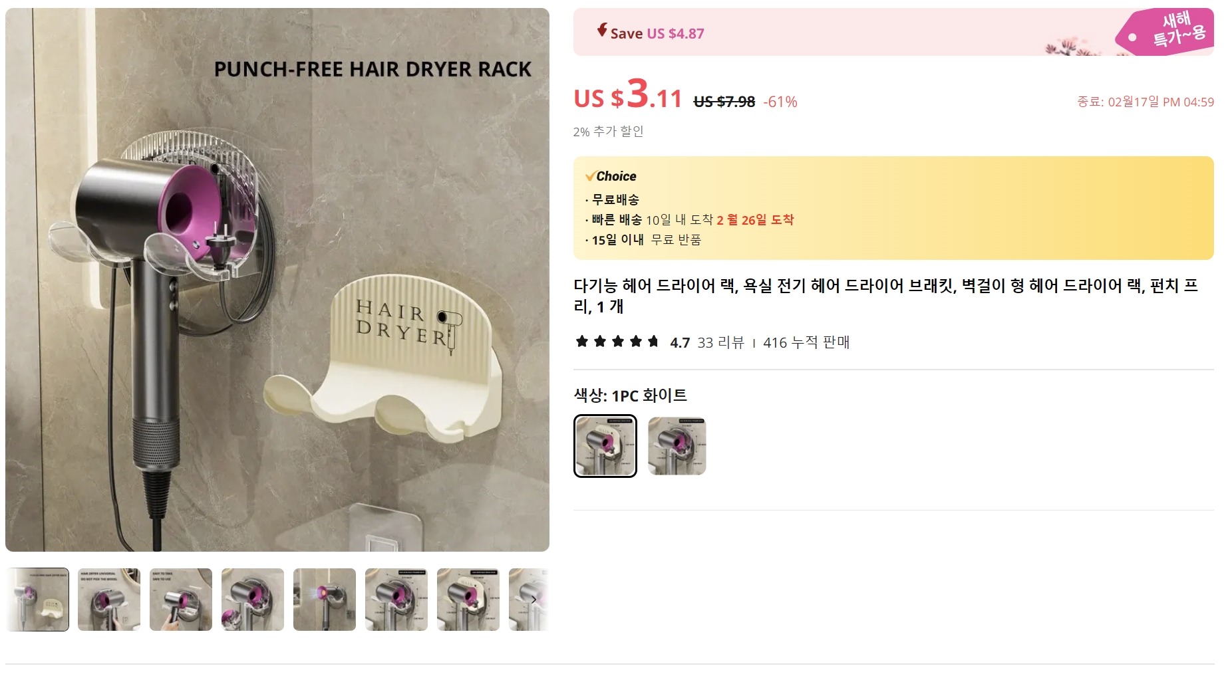Click the Save US $4.87 banner
This screenshot has width=1226, height=676.
(x=893, y=32)
